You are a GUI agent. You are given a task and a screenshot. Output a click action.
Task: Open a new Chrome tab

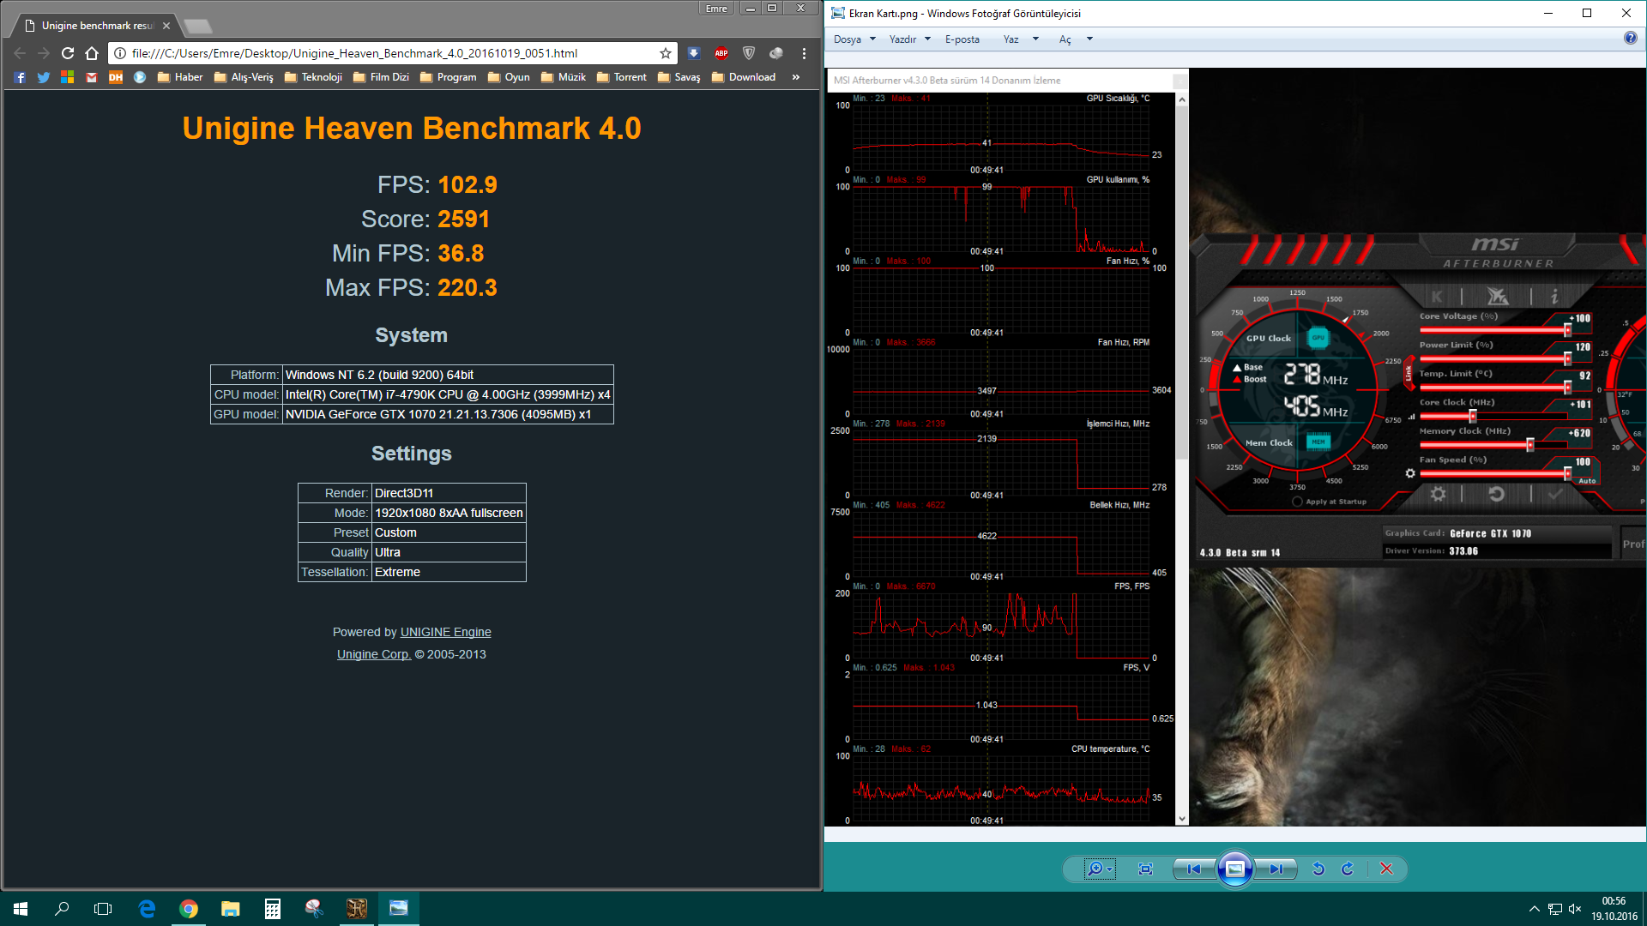(197, 26)
